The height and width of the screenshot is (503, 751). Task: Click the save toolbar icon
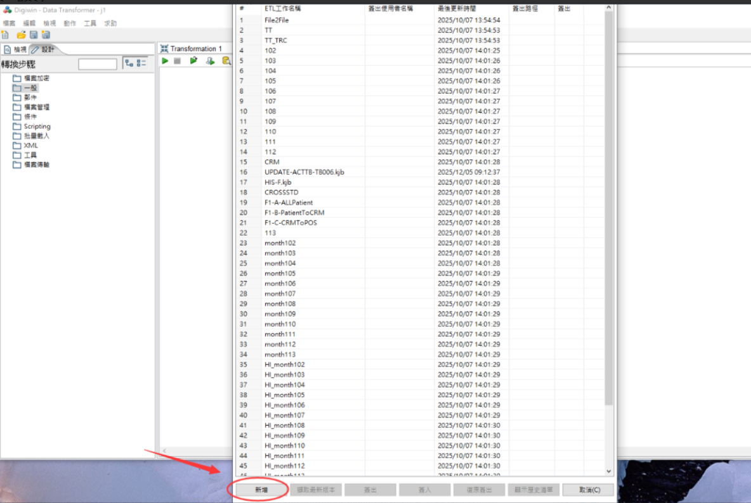[x=34, y=35]
